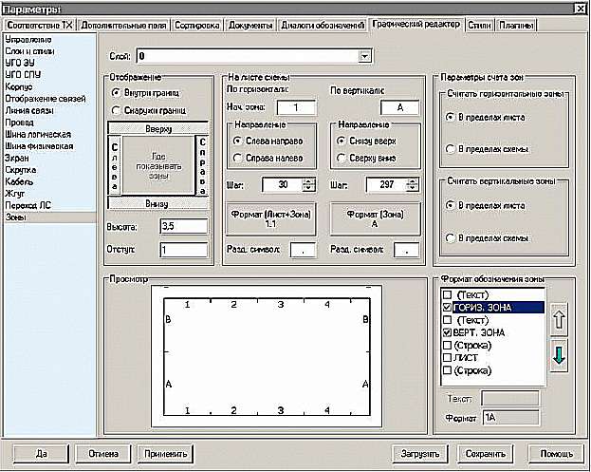
Task: Toggle ВЕРТ. ЗОНА checkbox
Action: (x=447, y=332)
